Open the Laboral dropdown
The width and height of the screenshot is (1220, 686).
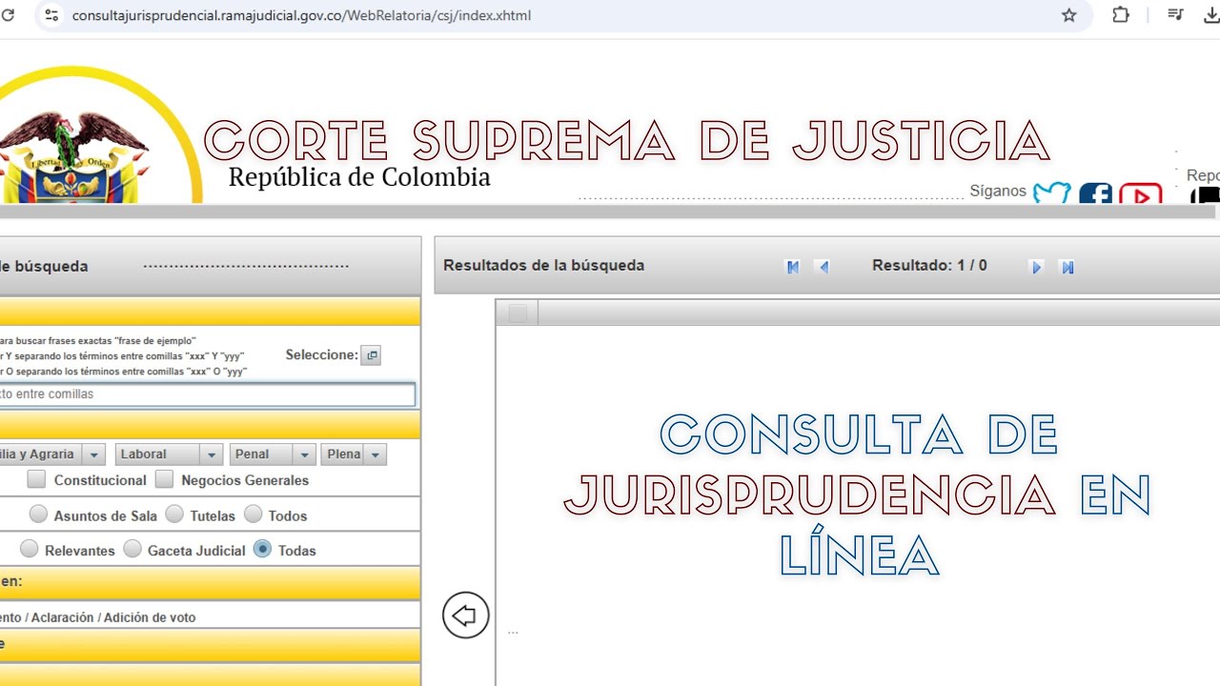tap(169, 454)
